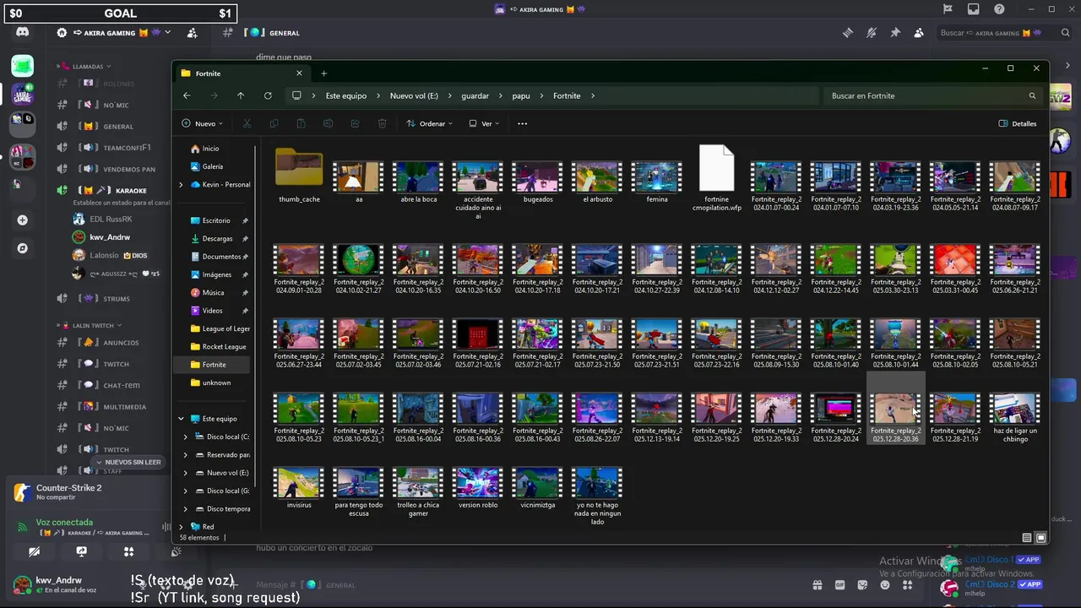Screen dimensions: 1081x608
Task: Open a new File Explorer tab
Action: (323, 73)
